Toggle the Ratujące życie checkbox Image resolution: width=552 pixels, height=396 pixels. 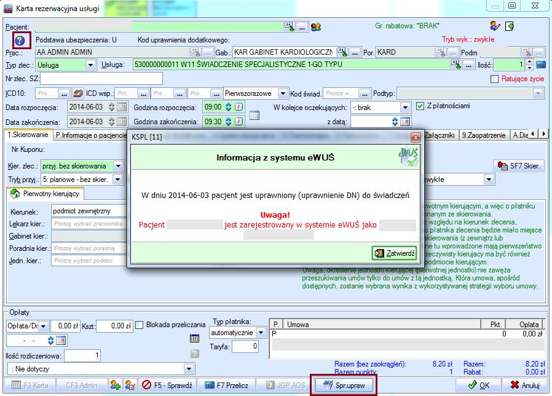click(494, 79)
